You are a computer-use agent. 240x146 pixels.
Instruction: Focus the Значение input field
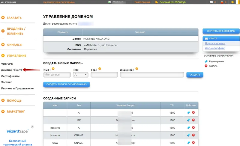pyautogui.click(x=152, y=75)
